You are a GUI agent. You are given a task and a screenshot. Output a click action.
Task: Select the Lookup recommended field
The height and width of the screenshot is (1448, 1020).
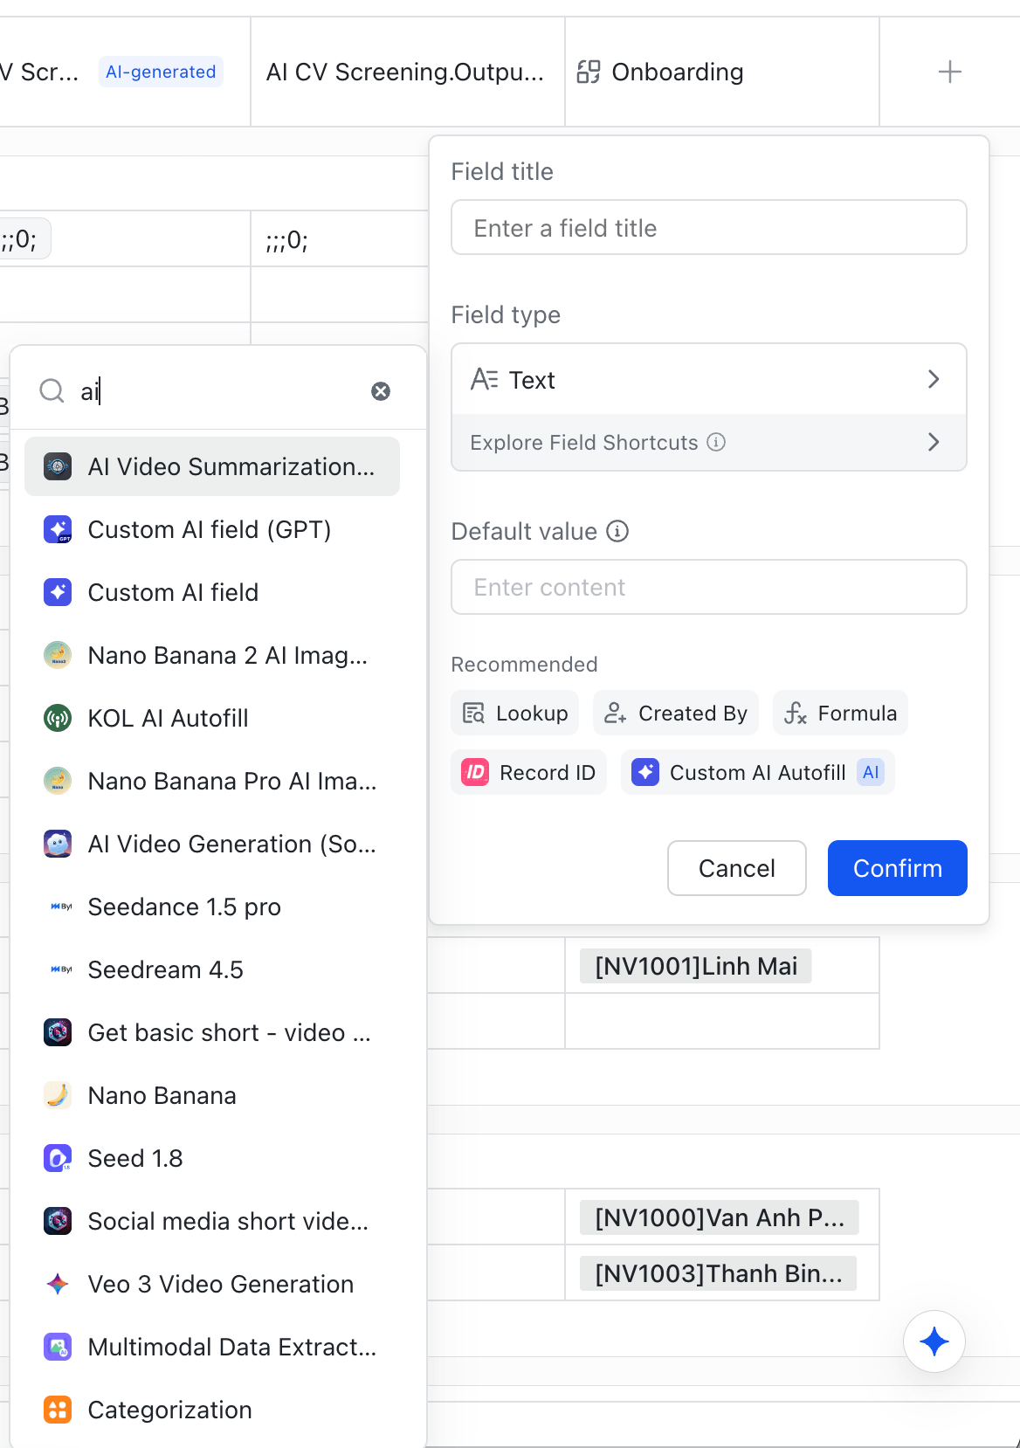click(515, 713)
